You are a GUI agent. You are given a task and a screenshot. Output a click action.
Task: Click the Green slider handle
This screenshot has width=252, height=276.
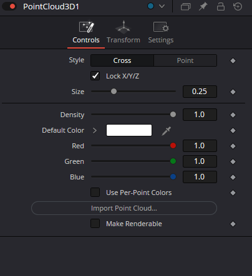pyautogui.click(x=173, y=161)
